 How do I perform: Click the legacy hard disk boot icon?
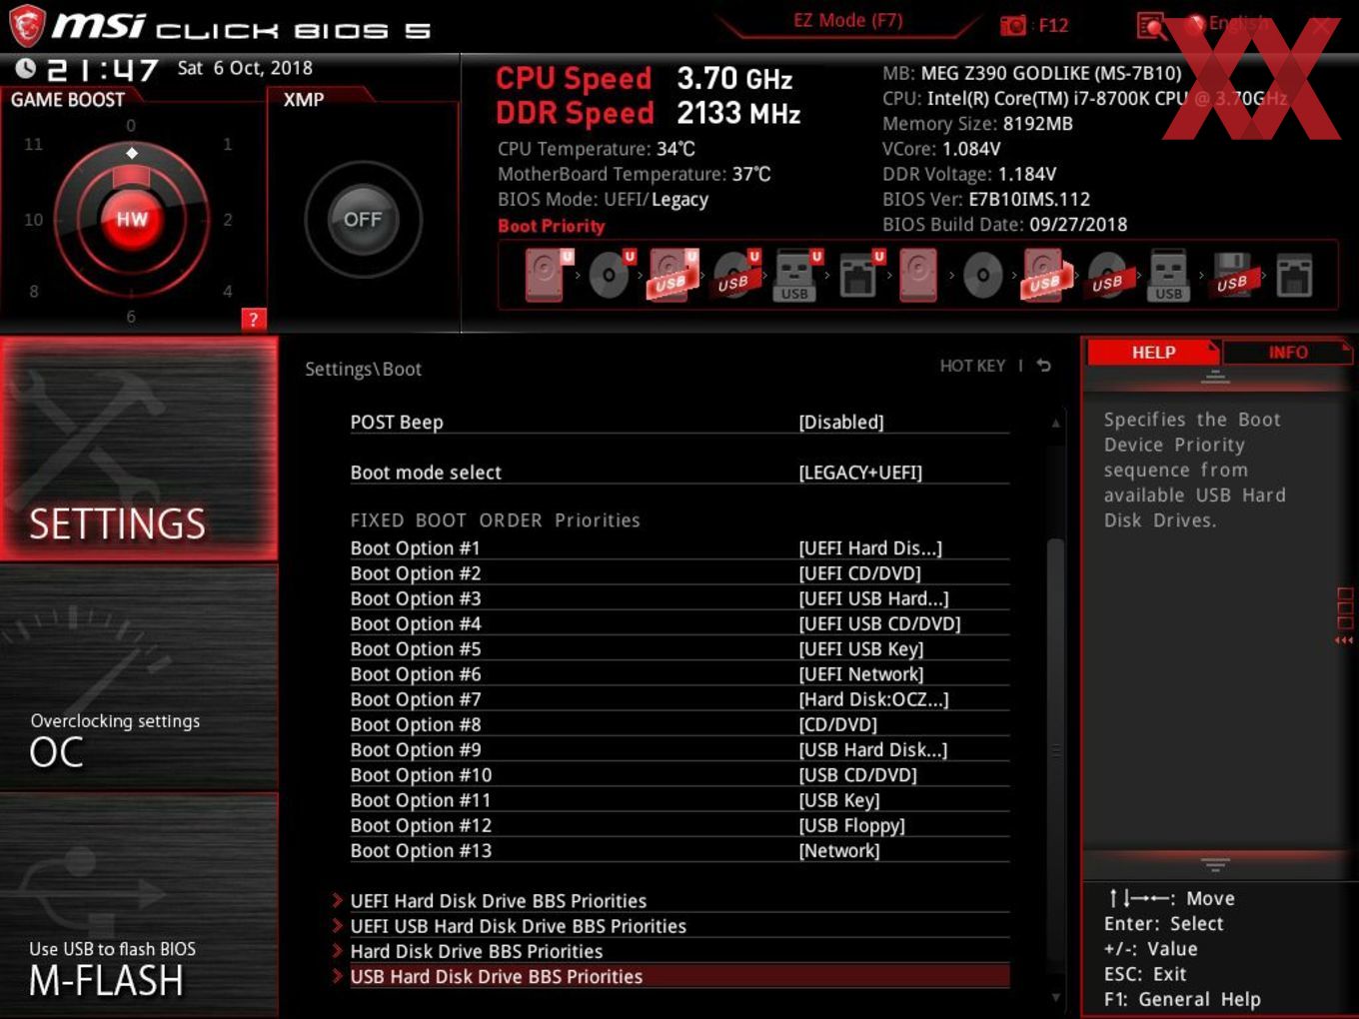918,275
